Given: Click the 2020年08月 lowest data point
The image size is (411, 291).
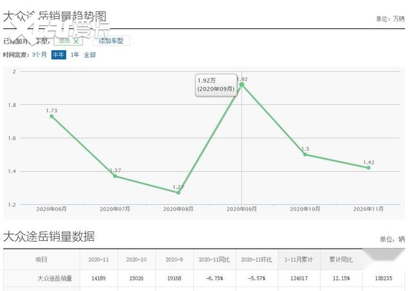Looking at the screenshot, I should tap(178, 192).
